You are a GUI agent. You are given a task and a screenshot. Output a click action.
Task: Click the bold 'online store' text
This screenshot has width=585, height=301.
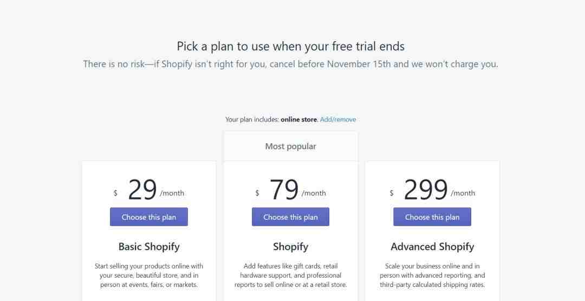click(x=299, y=119)
